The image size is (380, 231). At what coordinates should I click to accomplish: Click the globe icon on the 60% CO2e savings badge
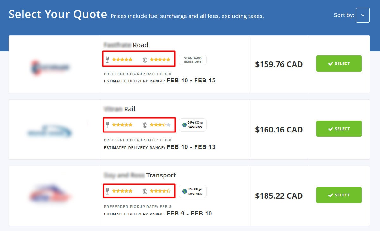point(185,125)
